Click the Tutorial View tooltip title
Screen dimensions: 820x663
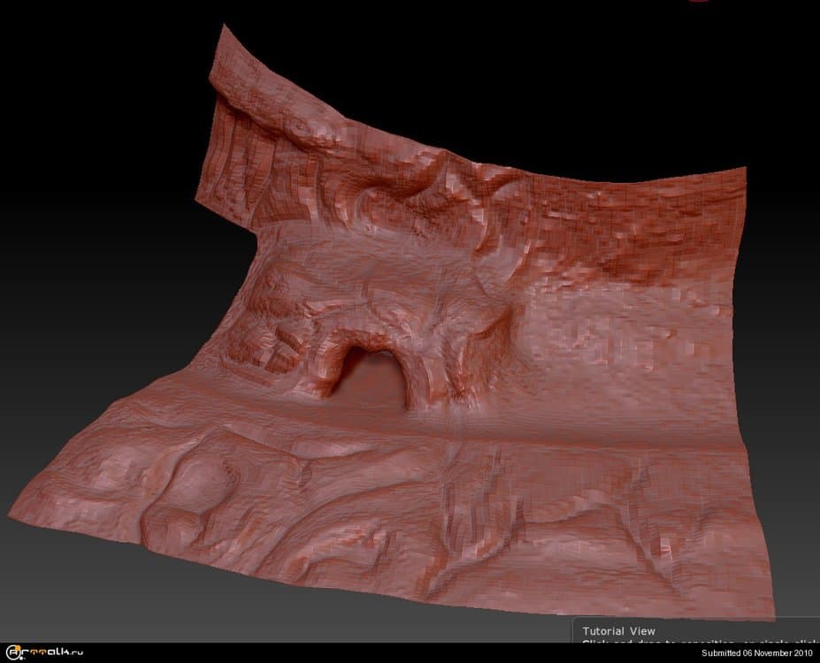click(x=618, y=630)
